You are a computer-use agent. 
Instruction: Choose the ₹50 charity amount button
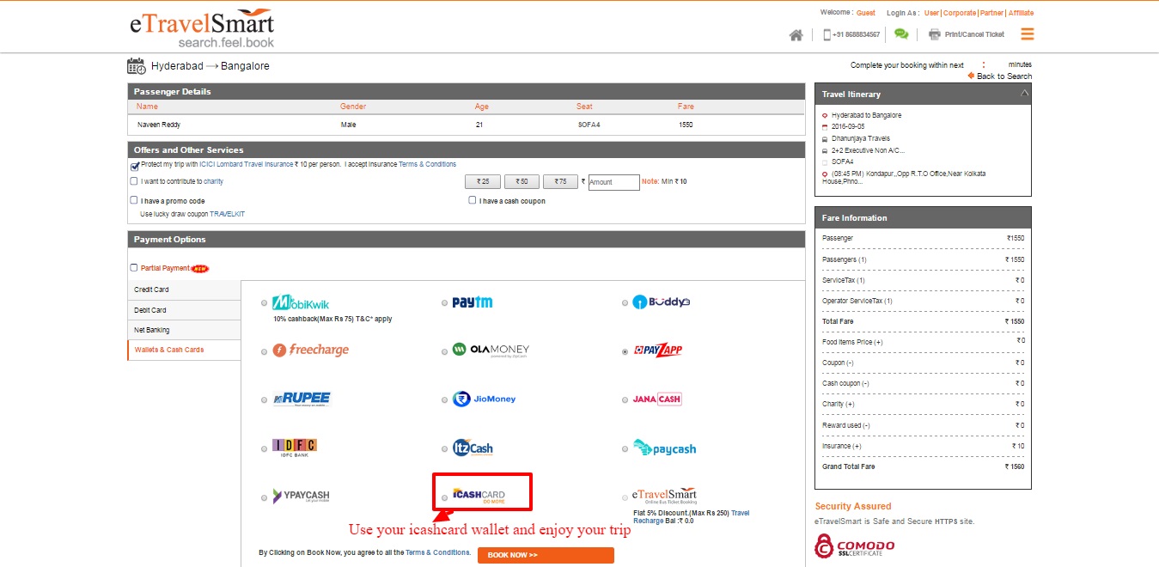522,182
